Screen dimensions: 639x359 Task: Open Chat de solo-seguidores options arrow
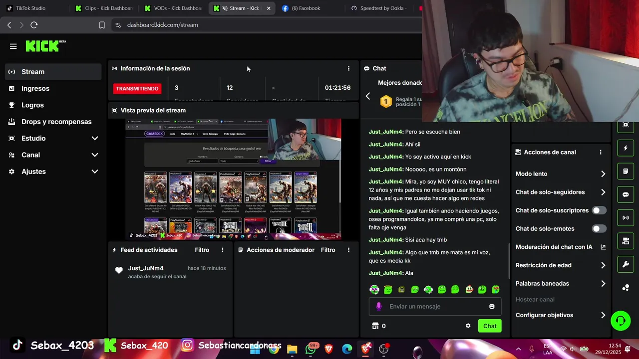[x=603, y=192]
